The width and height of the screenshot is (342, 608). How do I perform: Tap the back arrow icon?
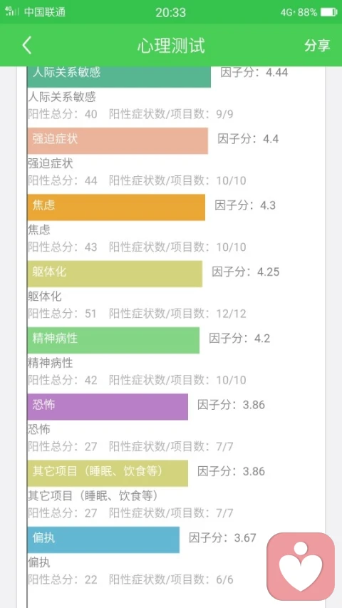[26, 46]
